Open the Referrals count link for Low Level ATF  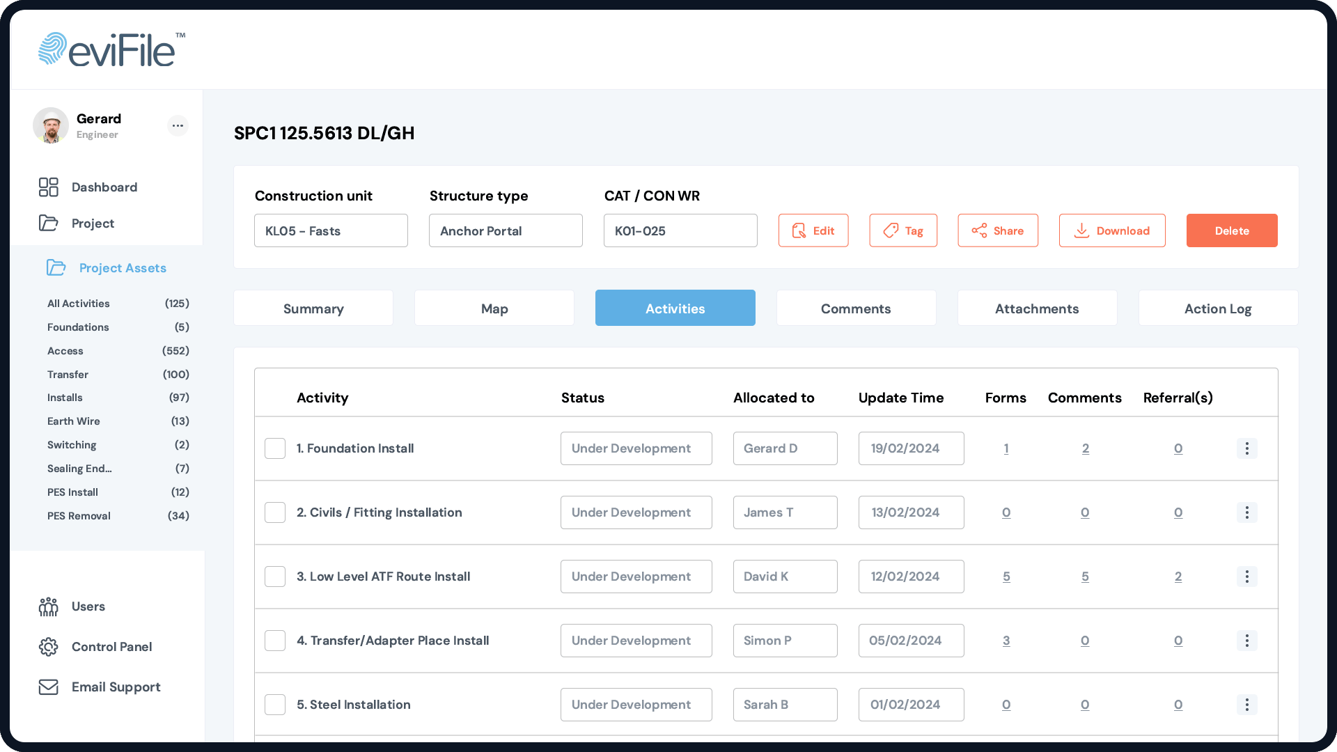(1178, 577)
